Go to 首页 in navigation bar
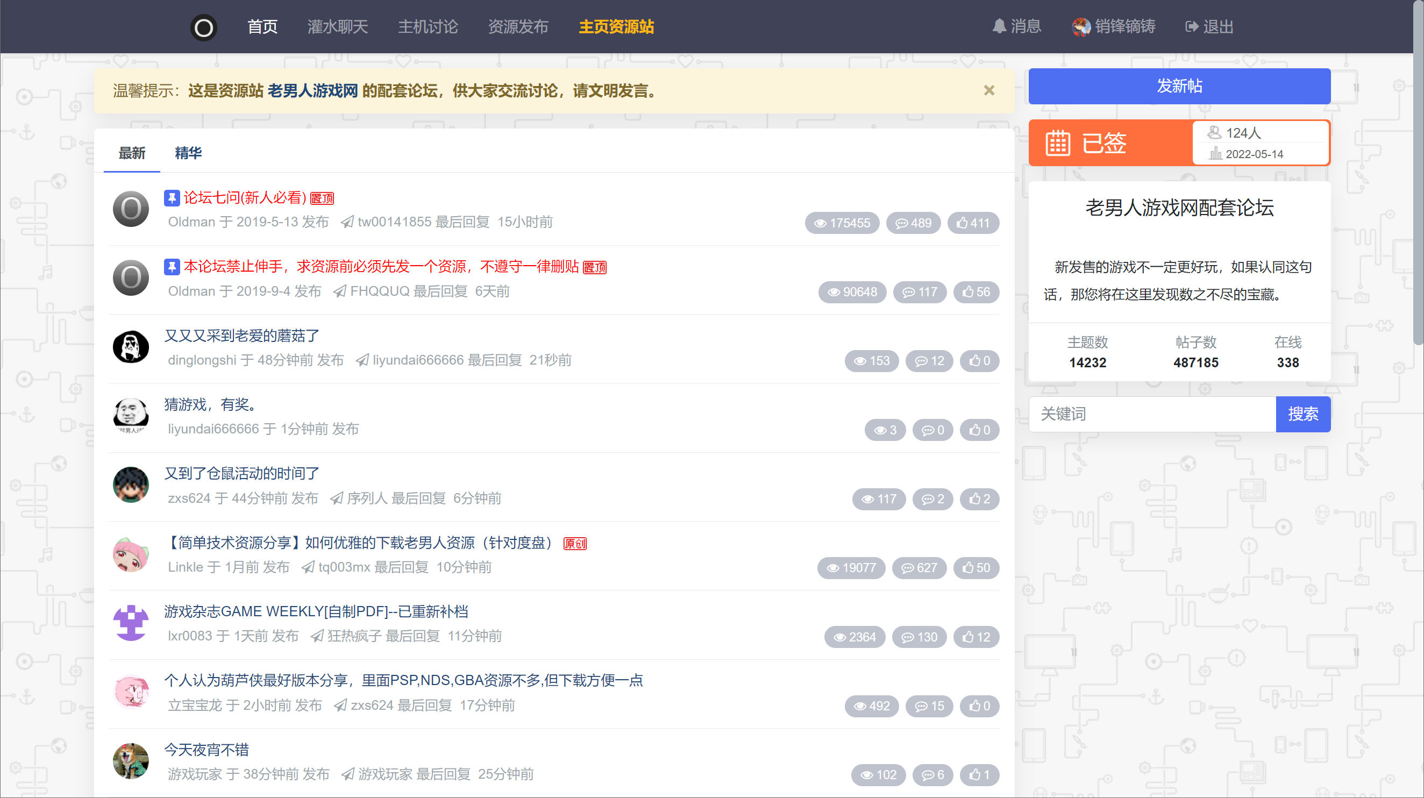Viewport: 1424px width, 798px height. pos(262,26)
